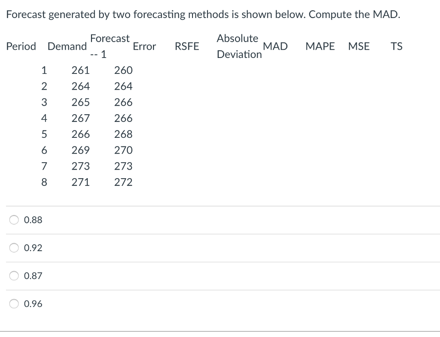Select the 0.88 radio button
This screenshot has height=337, width=440.
(x=15, y=220)
